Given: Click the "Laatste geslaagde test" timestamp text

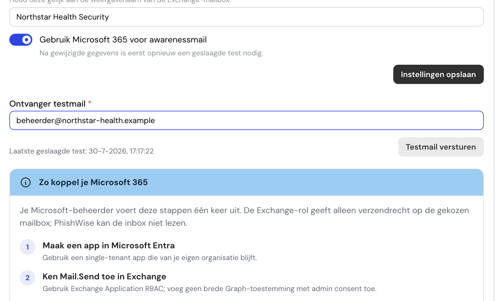Looking at the screenshot, I should pos(81,151).
